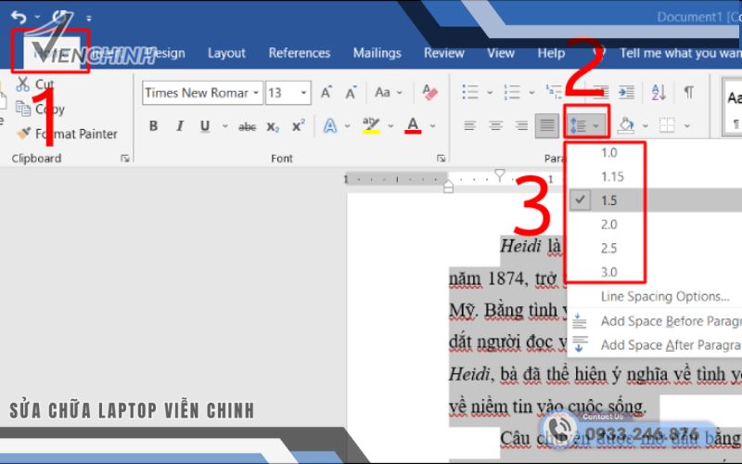742x464 pixels.
Task: Choose Add Space Before Paragraph
Action: [655, 321]
